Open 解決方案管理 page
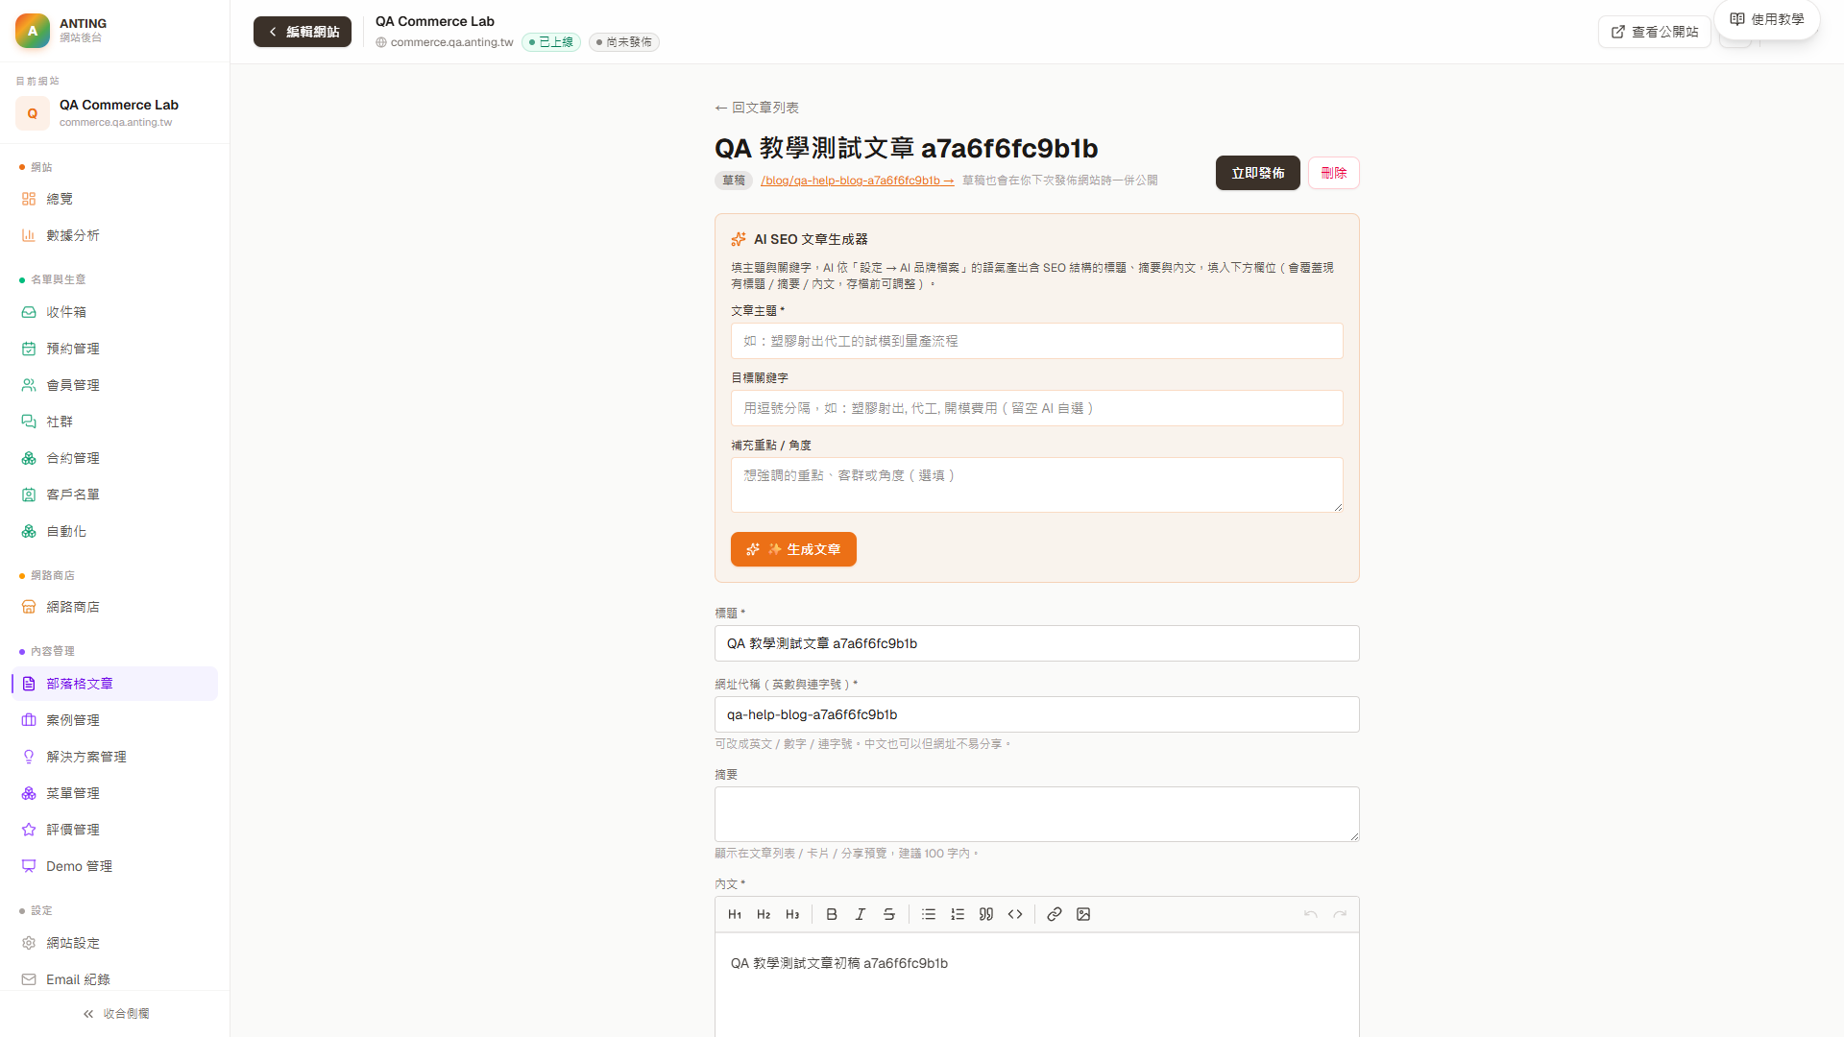 (115, 757)
